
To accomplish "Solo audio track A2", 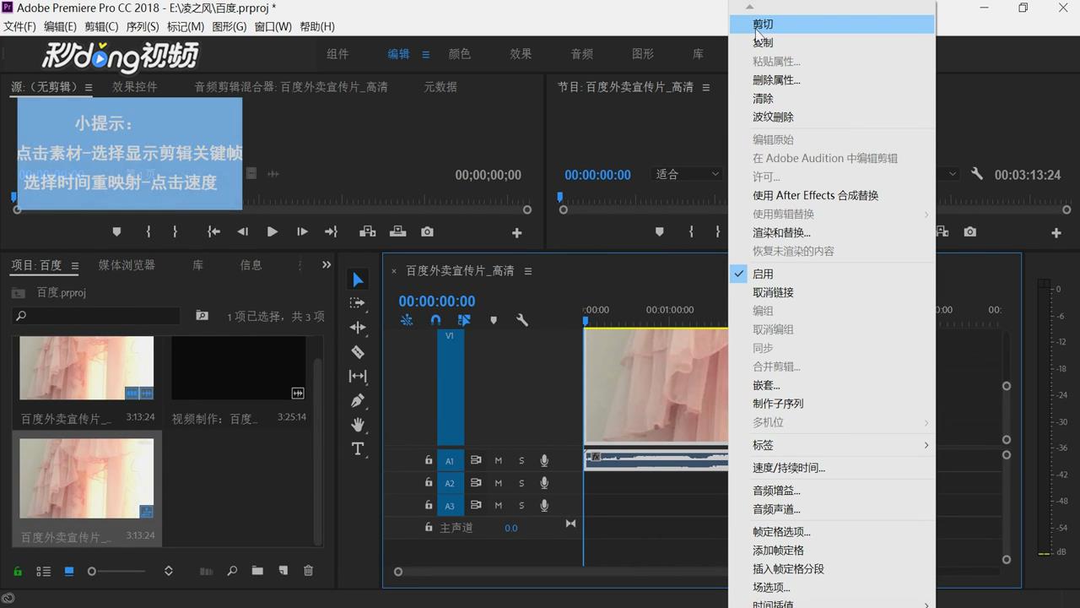I will 521,483.
